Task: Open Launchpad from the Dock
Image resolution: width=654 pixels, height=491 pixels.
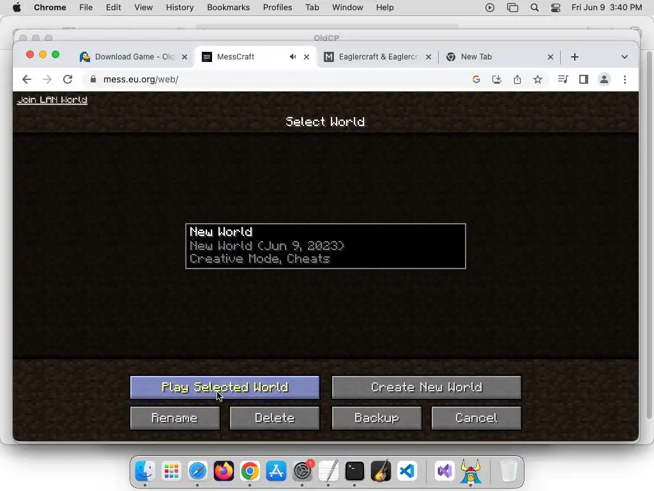Action: (171, 471)
